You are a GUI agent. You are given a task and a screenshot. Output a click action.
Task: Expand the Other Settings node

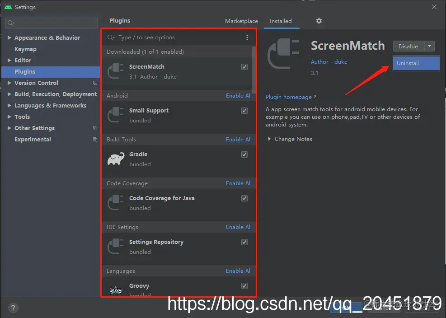point(9,128)
